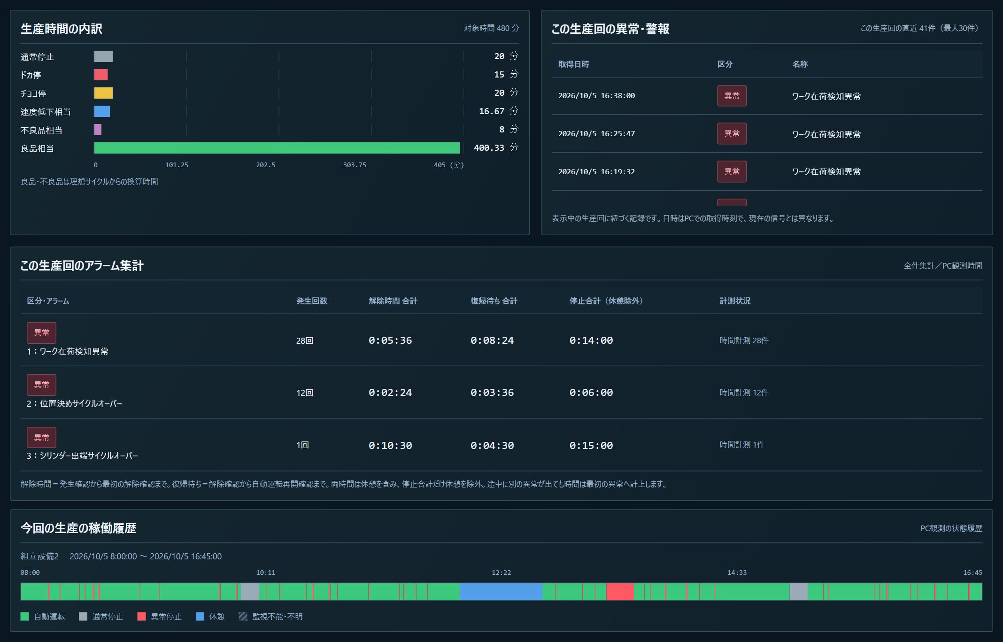Click the purple 不良品相当 bar

pyautogui.click(x=98, y=130)
